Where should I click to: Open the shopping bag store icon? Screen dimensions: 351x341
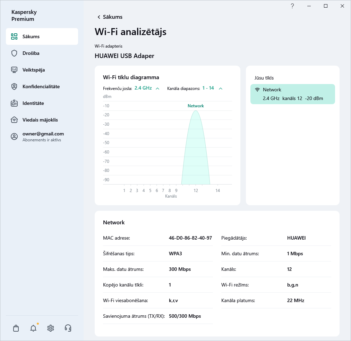coord(16,328)
